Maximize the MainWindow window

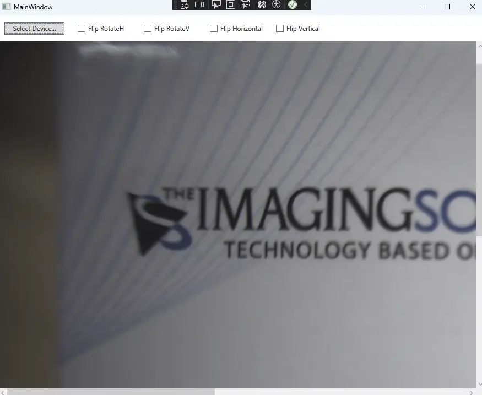[x=447, y=7]
